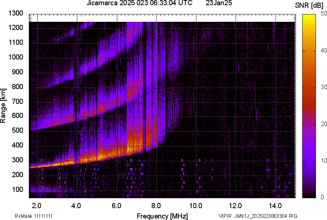
Task: Click the 'SNR [dB]' colorbar heading
Action: click(x=310, y=5)
